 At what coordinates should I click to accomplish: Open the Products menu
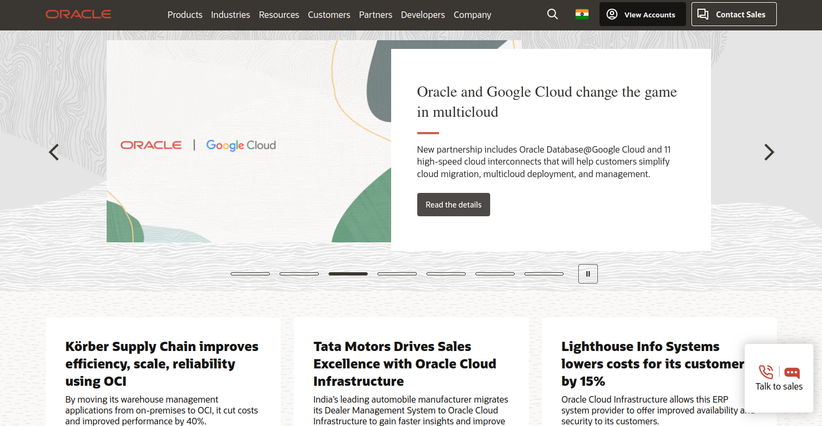coord(185,15)
